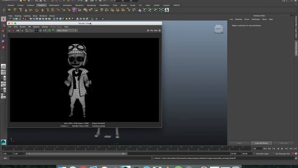Toggle display alpha channel in Render View
This screenshot has width=298, height=168.
[x=41, y=30]
